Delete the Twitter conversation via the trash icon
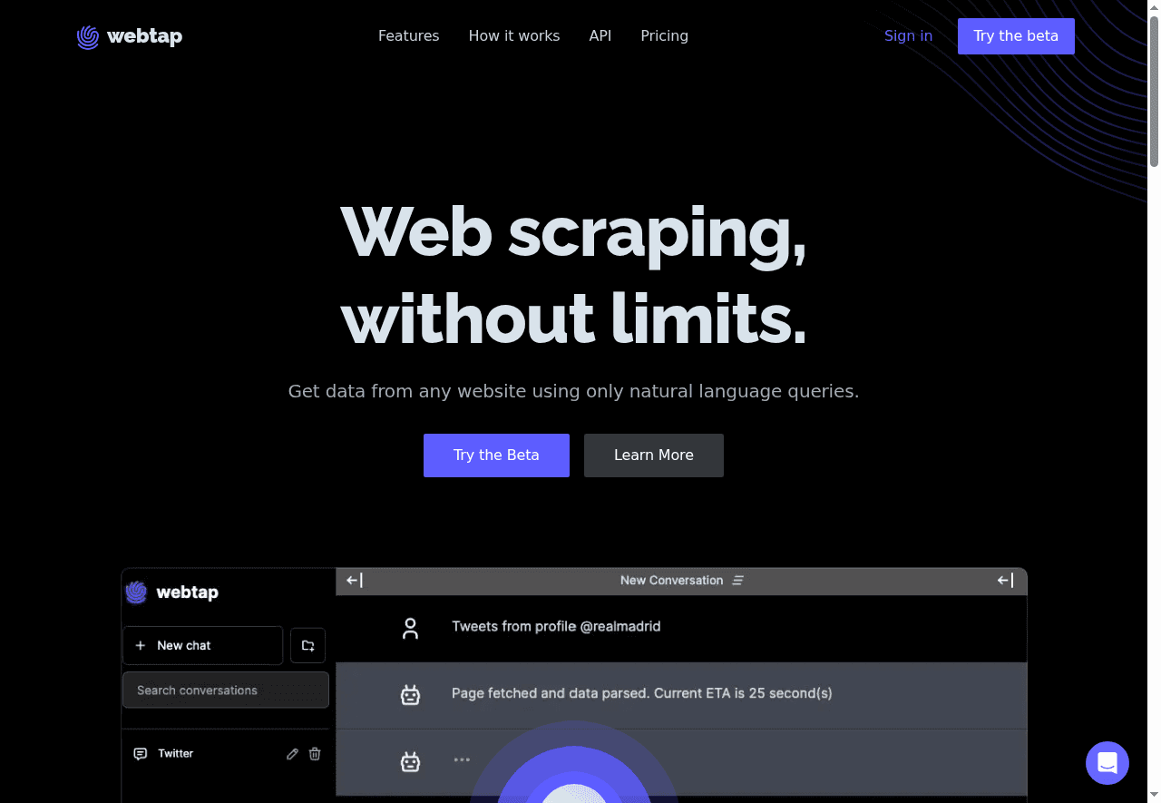 [315, 753]
